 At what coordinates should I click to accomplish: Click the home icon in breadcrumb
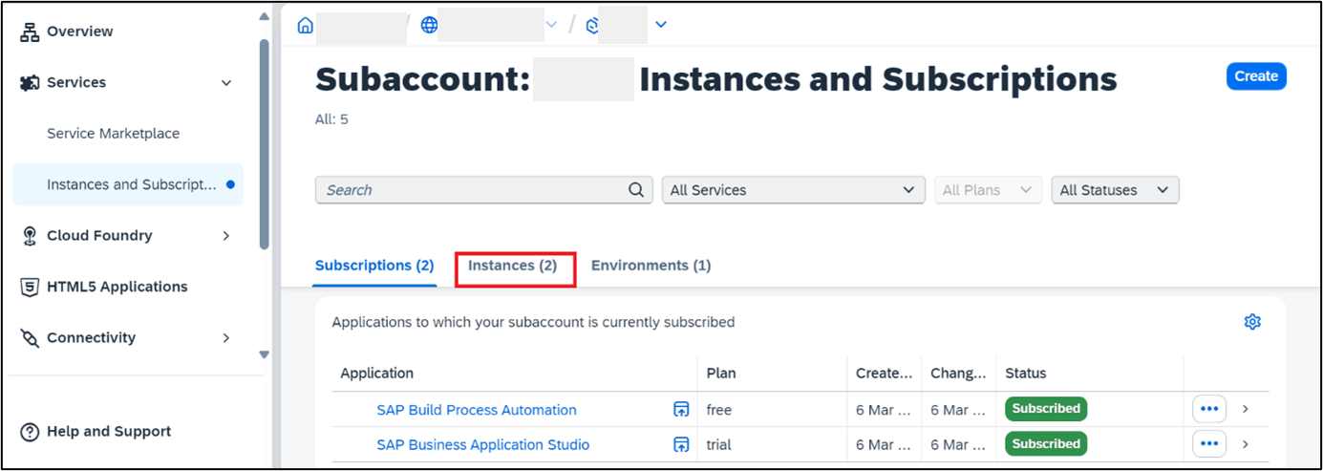pos(305,25)
